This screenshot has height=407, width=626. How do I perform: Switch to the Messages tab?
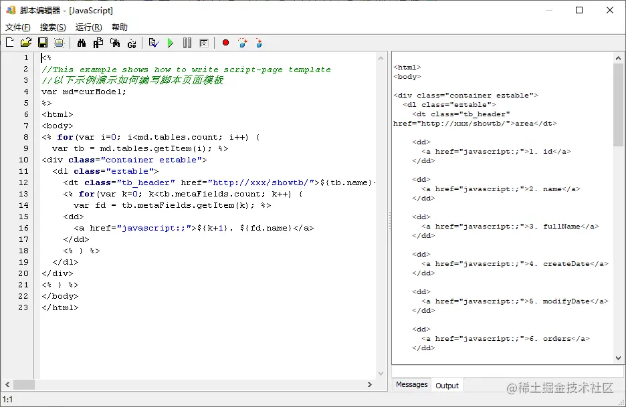(x=411, y=384)
